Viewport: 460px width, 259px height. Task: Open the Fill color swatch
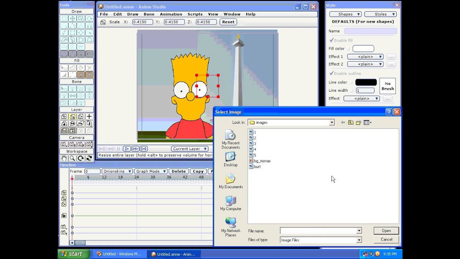(363, 49)
